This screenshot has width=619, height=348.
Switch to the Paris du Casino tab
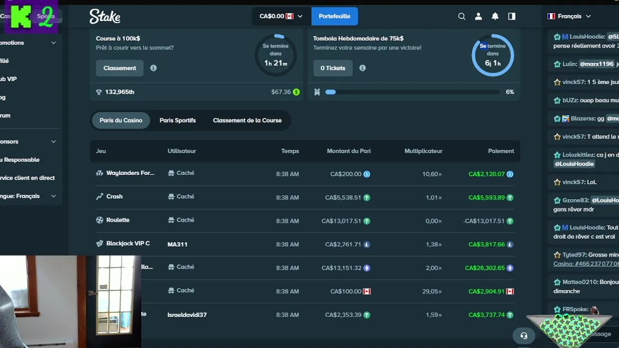click(121, 120)
